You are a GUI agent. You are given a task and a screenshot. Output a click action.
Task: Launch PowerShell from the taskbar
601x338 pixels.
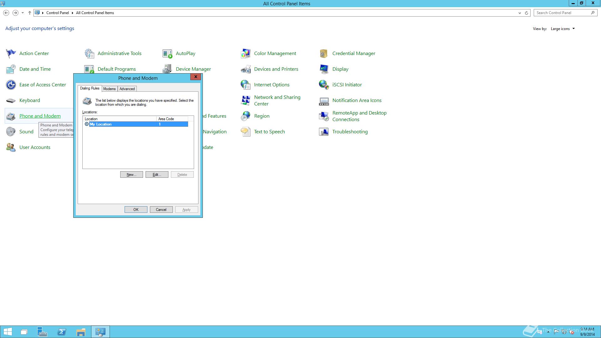pyautogui.click(x=62, y=332)
